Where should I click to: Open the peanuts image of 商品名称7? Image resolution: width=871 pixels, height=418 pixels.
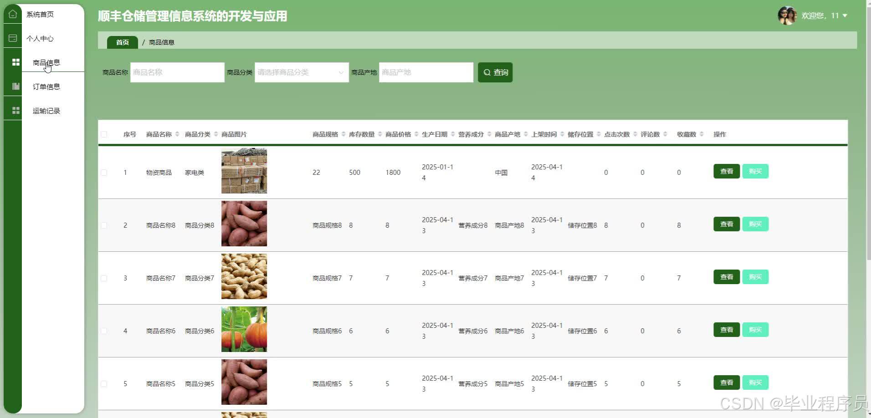pos(244,276)
